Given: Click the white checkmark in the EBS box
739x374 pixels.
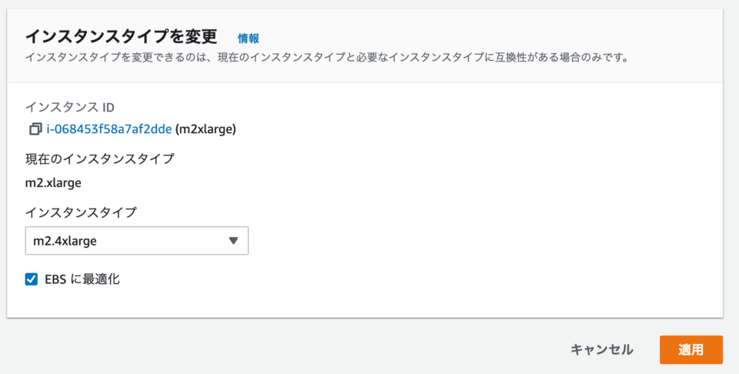Looking at the screenshot, I should coord(32,280).
